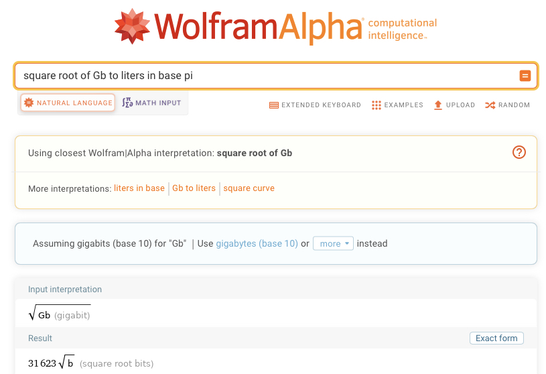Use gigabytes (base 10) instead
Viewport: 546px width, 374px height.
pyautogui.click(x=257, y=243)
